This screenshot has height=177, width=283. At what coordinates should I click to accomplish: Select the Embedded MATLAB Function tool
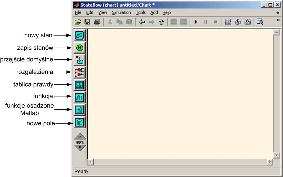[x=79, y=110]
